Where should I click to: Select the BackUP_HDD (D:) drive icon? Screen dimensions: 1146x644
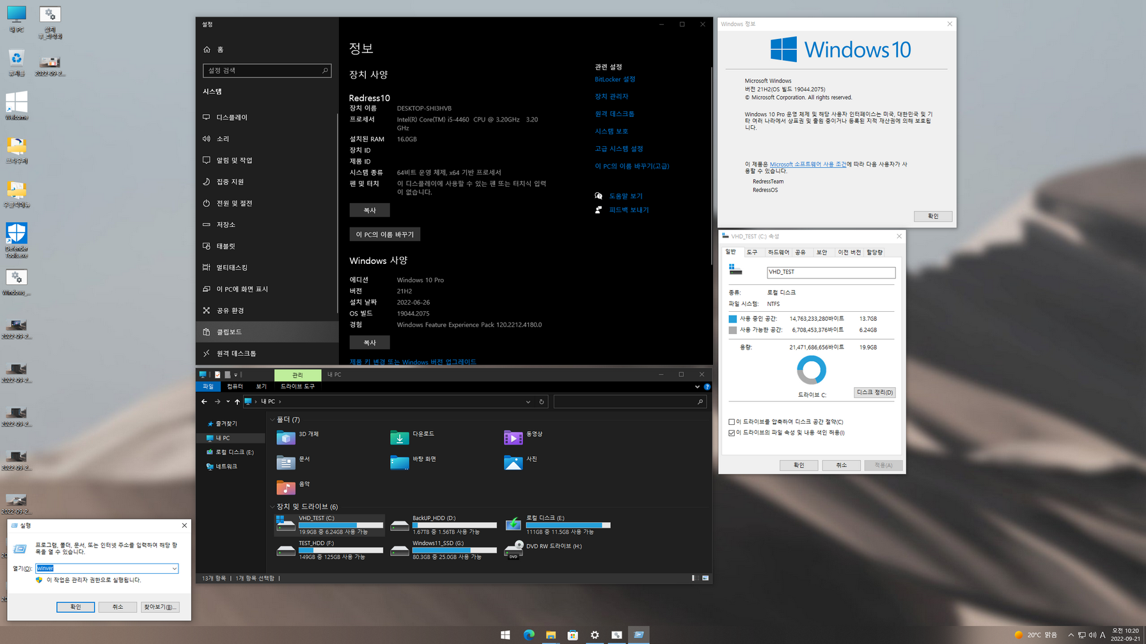pyautogui.click(x=400, y=525)
